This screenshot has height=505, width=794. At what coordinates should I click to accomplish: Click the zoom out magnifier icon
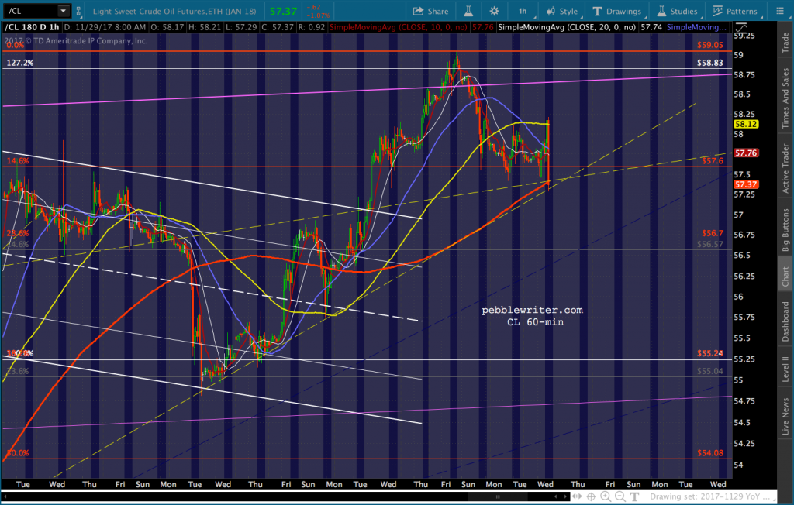[620, 497]
